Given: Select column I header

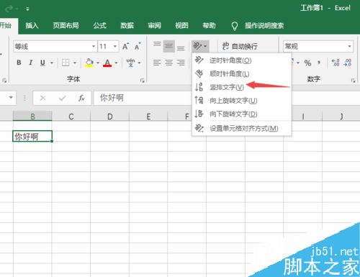Looking at the screenshot, I should (303, 117).
